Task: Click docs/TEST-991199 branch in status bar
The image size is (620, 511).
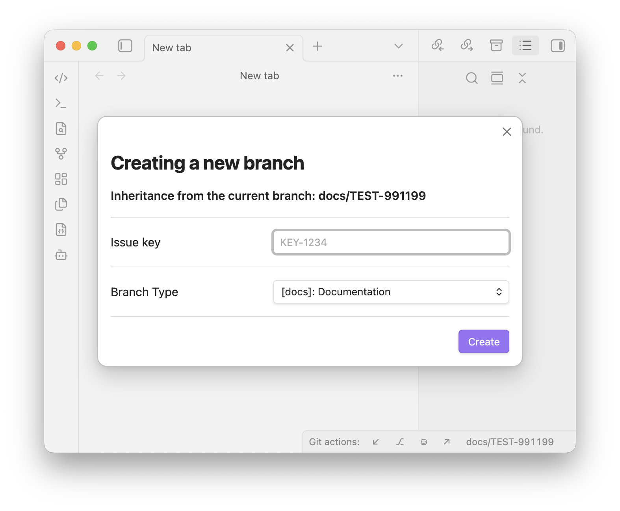Action: (x=510, y=442)
